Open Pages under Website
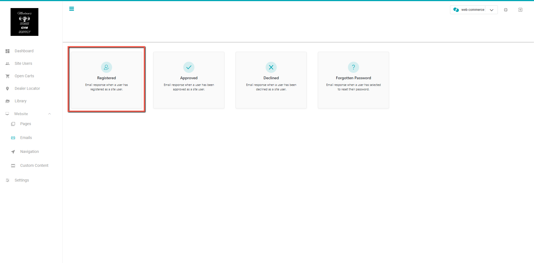534x263 pixels. click(x=26, y=124)
